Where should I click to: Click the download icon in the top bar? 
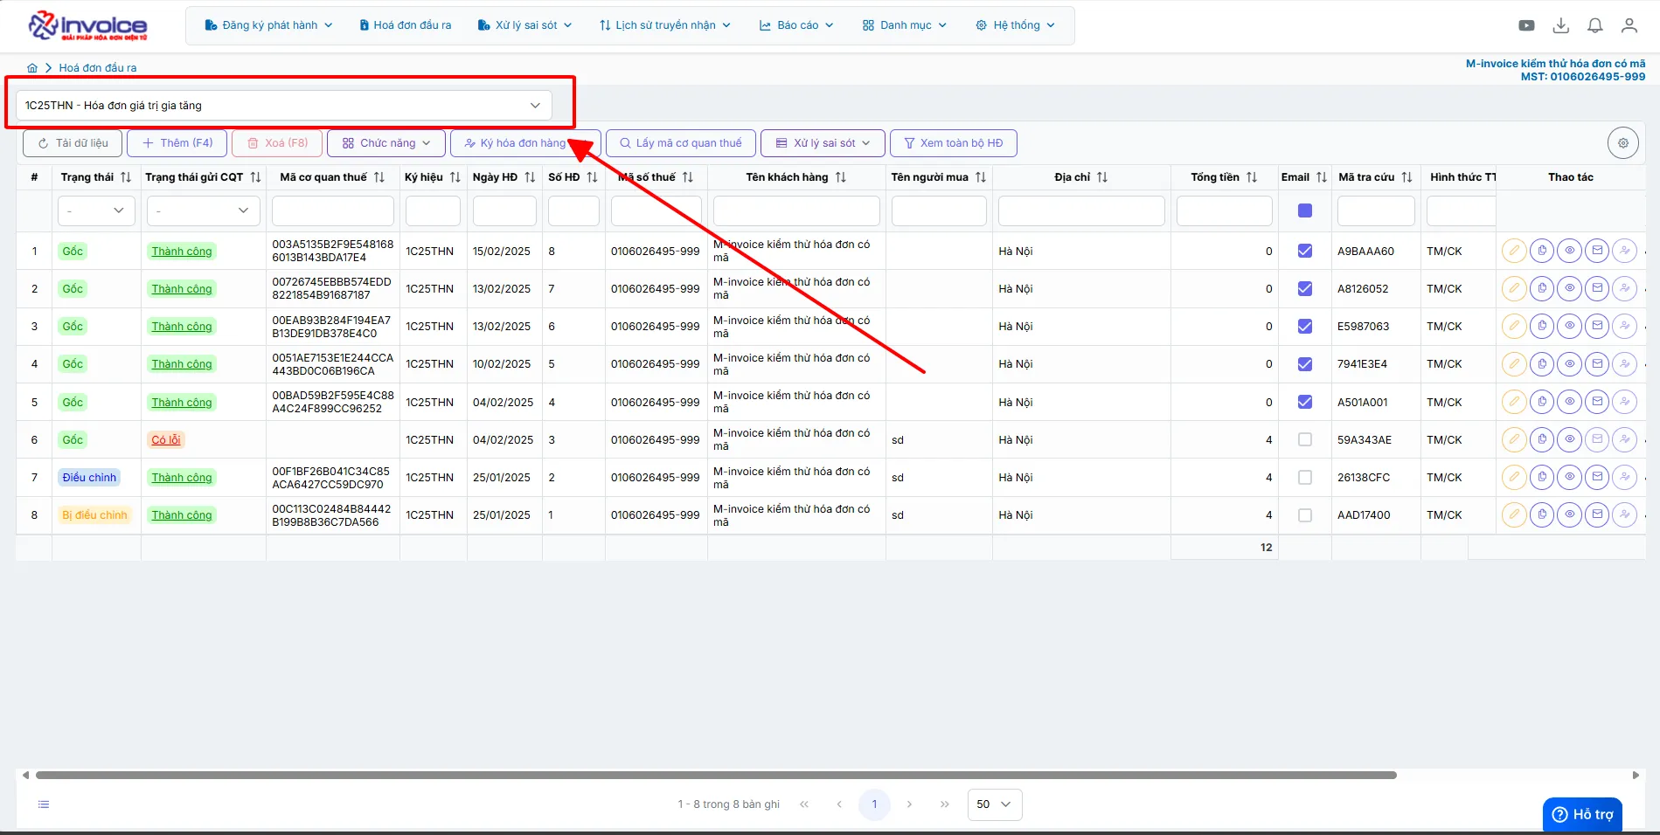pos(1560,25)
